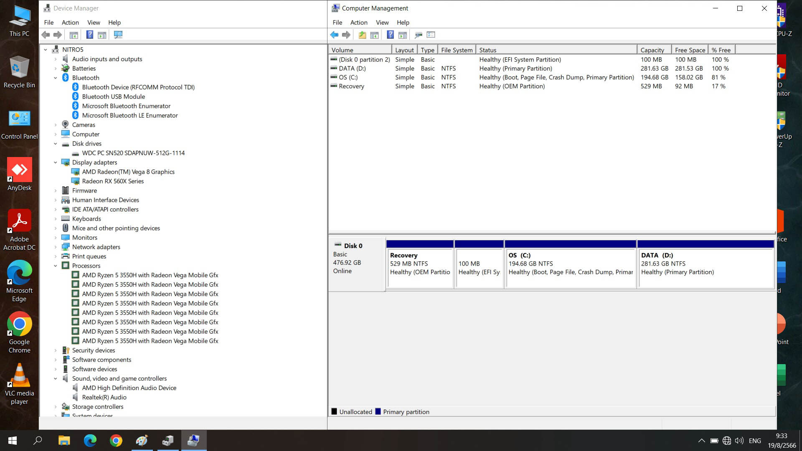Open Control Panel desktop icon

click(19, 124)
